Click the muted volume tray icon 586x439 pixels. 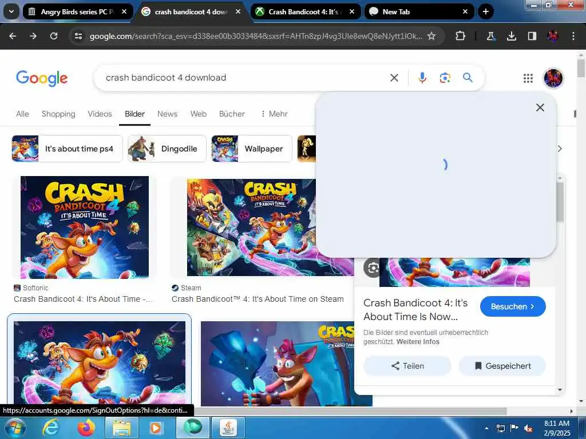(528, 428)
